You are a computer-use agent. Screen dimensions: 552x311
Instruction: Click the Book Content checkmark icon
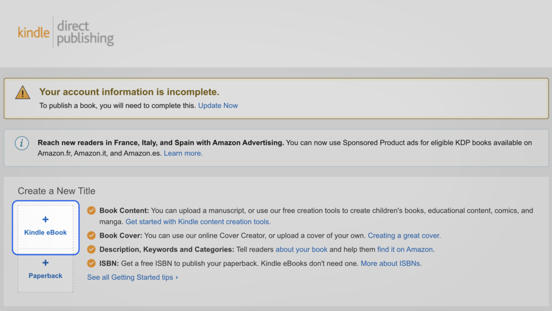91,210
